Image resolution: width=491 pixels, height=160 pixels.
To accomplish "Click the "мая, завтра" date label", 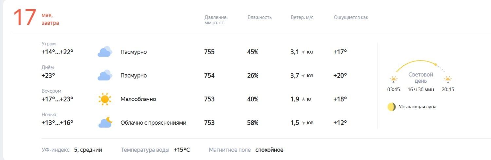I will pos(50,19).
